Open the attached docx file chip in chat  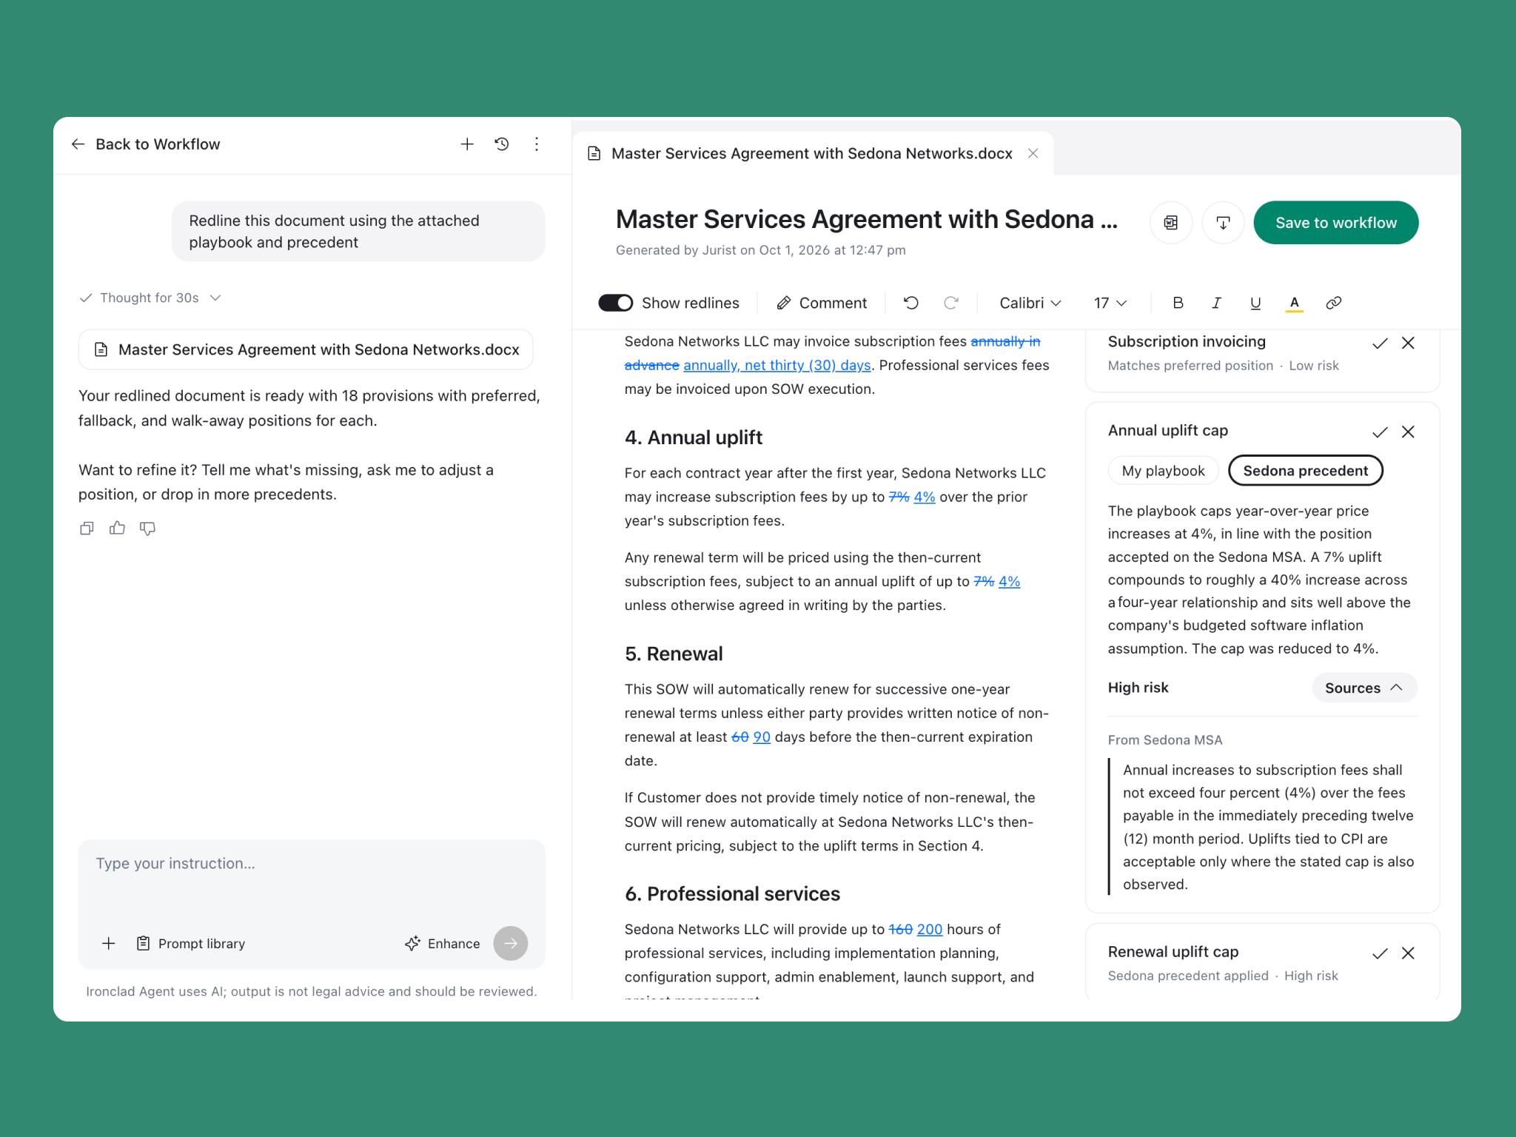306,349
